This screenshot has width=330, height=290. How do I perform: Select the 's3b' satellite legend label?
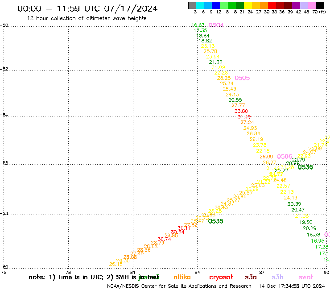click(x=277, y=277)
